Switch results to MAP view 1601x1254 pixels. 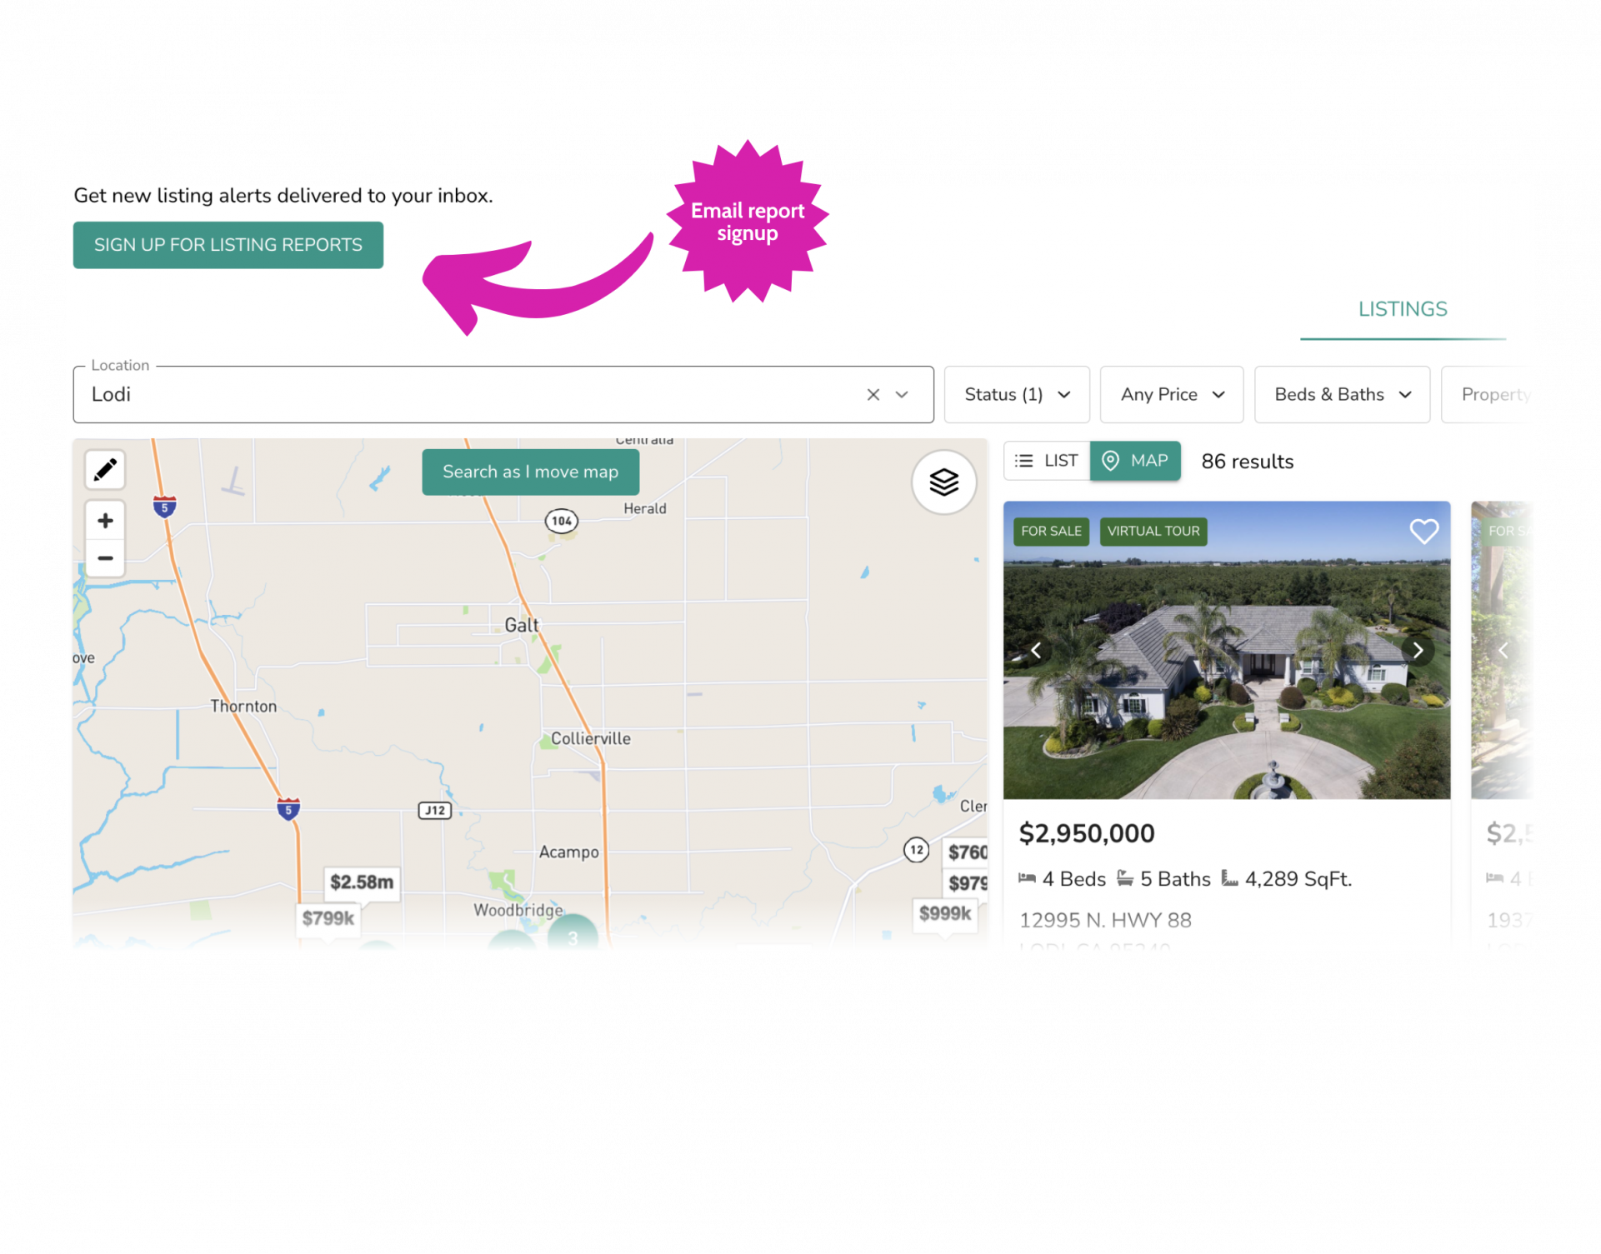point(1135,461)
